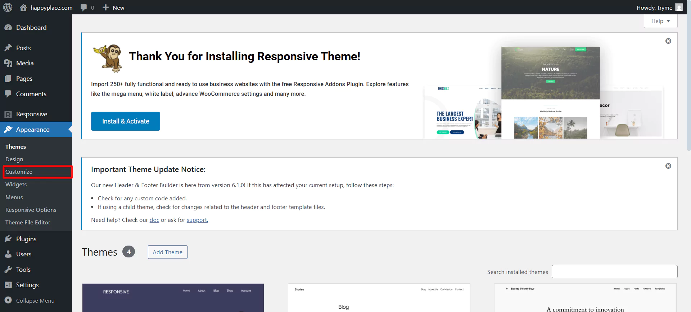Open the Responsive menu item
The image size is (691, 312).
point(36,114)
